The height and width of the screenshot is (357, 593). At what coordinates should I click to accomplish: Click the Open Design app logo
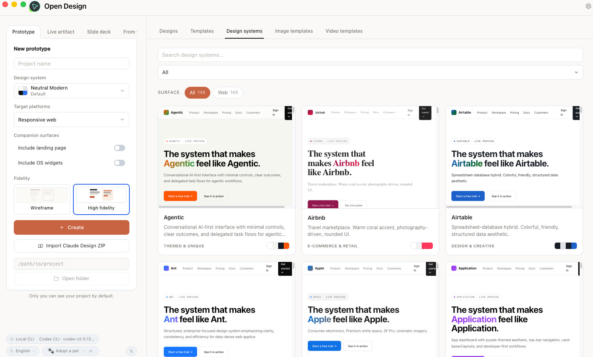[x=35, y=6]
